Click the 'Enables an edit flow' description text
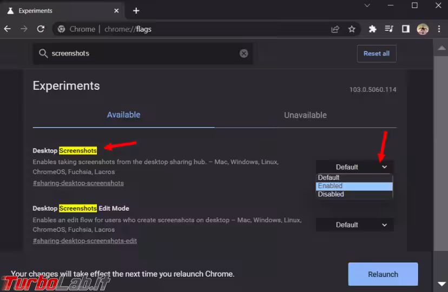 click(167, 224)
